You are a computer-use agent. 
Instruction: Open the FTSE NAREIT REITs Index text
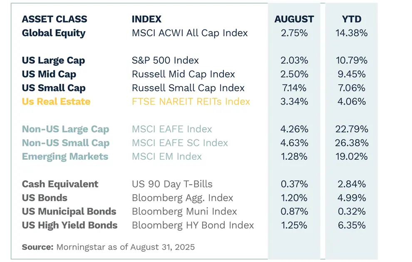tap(191, 101)
